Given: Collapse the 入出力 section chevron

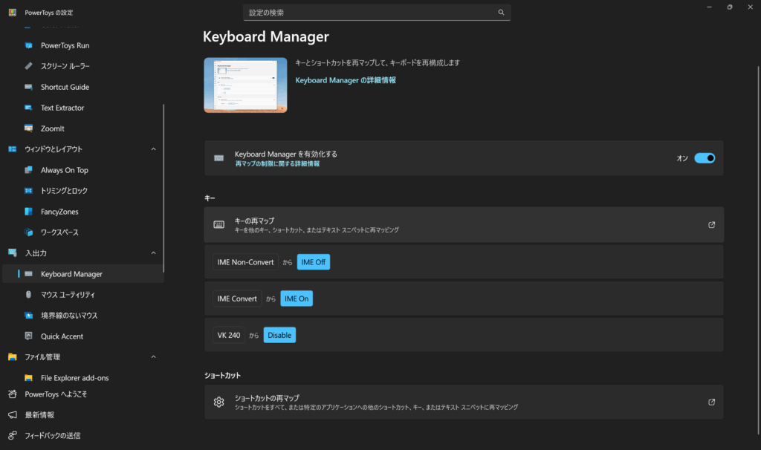Looking at the screenshot, I should click(154, 253).
